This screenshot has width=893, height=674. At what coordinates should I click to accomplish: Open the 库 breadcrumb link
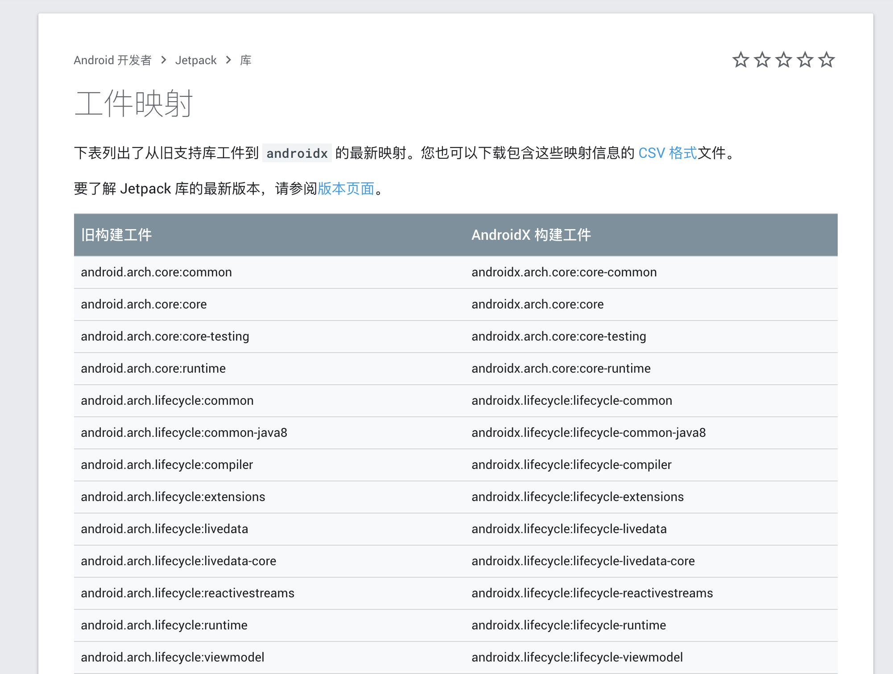(x=246, y=60)
